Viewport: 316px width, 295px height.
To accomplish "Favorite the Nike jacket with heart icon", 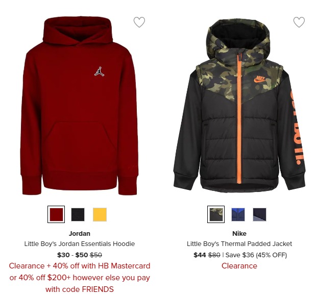I will tap(299, 22).
